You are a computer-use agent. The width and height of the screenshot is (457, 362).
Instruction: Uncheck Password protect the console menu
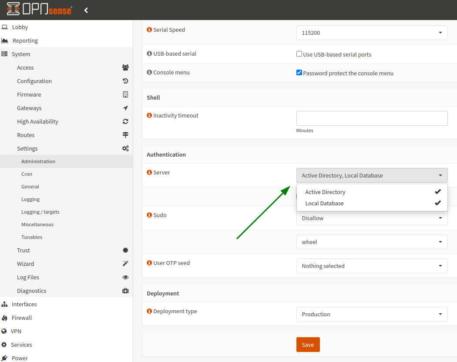point(299,73)
